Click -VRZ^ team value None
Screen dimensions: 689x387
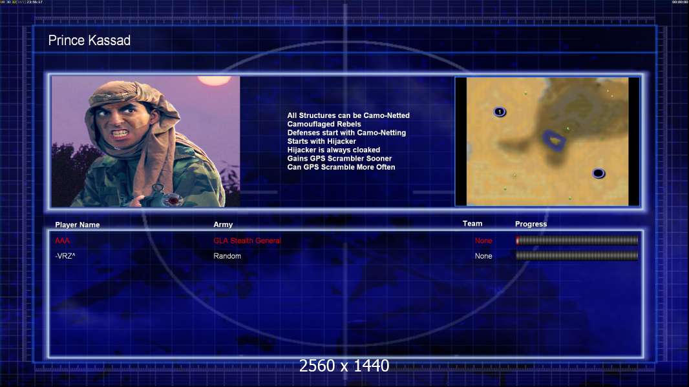pos(483,256)
